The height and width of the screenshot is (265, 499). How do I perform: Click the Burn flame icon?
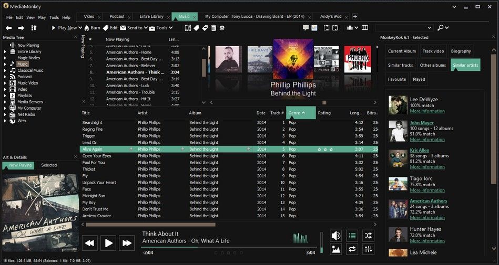(87, 28)
